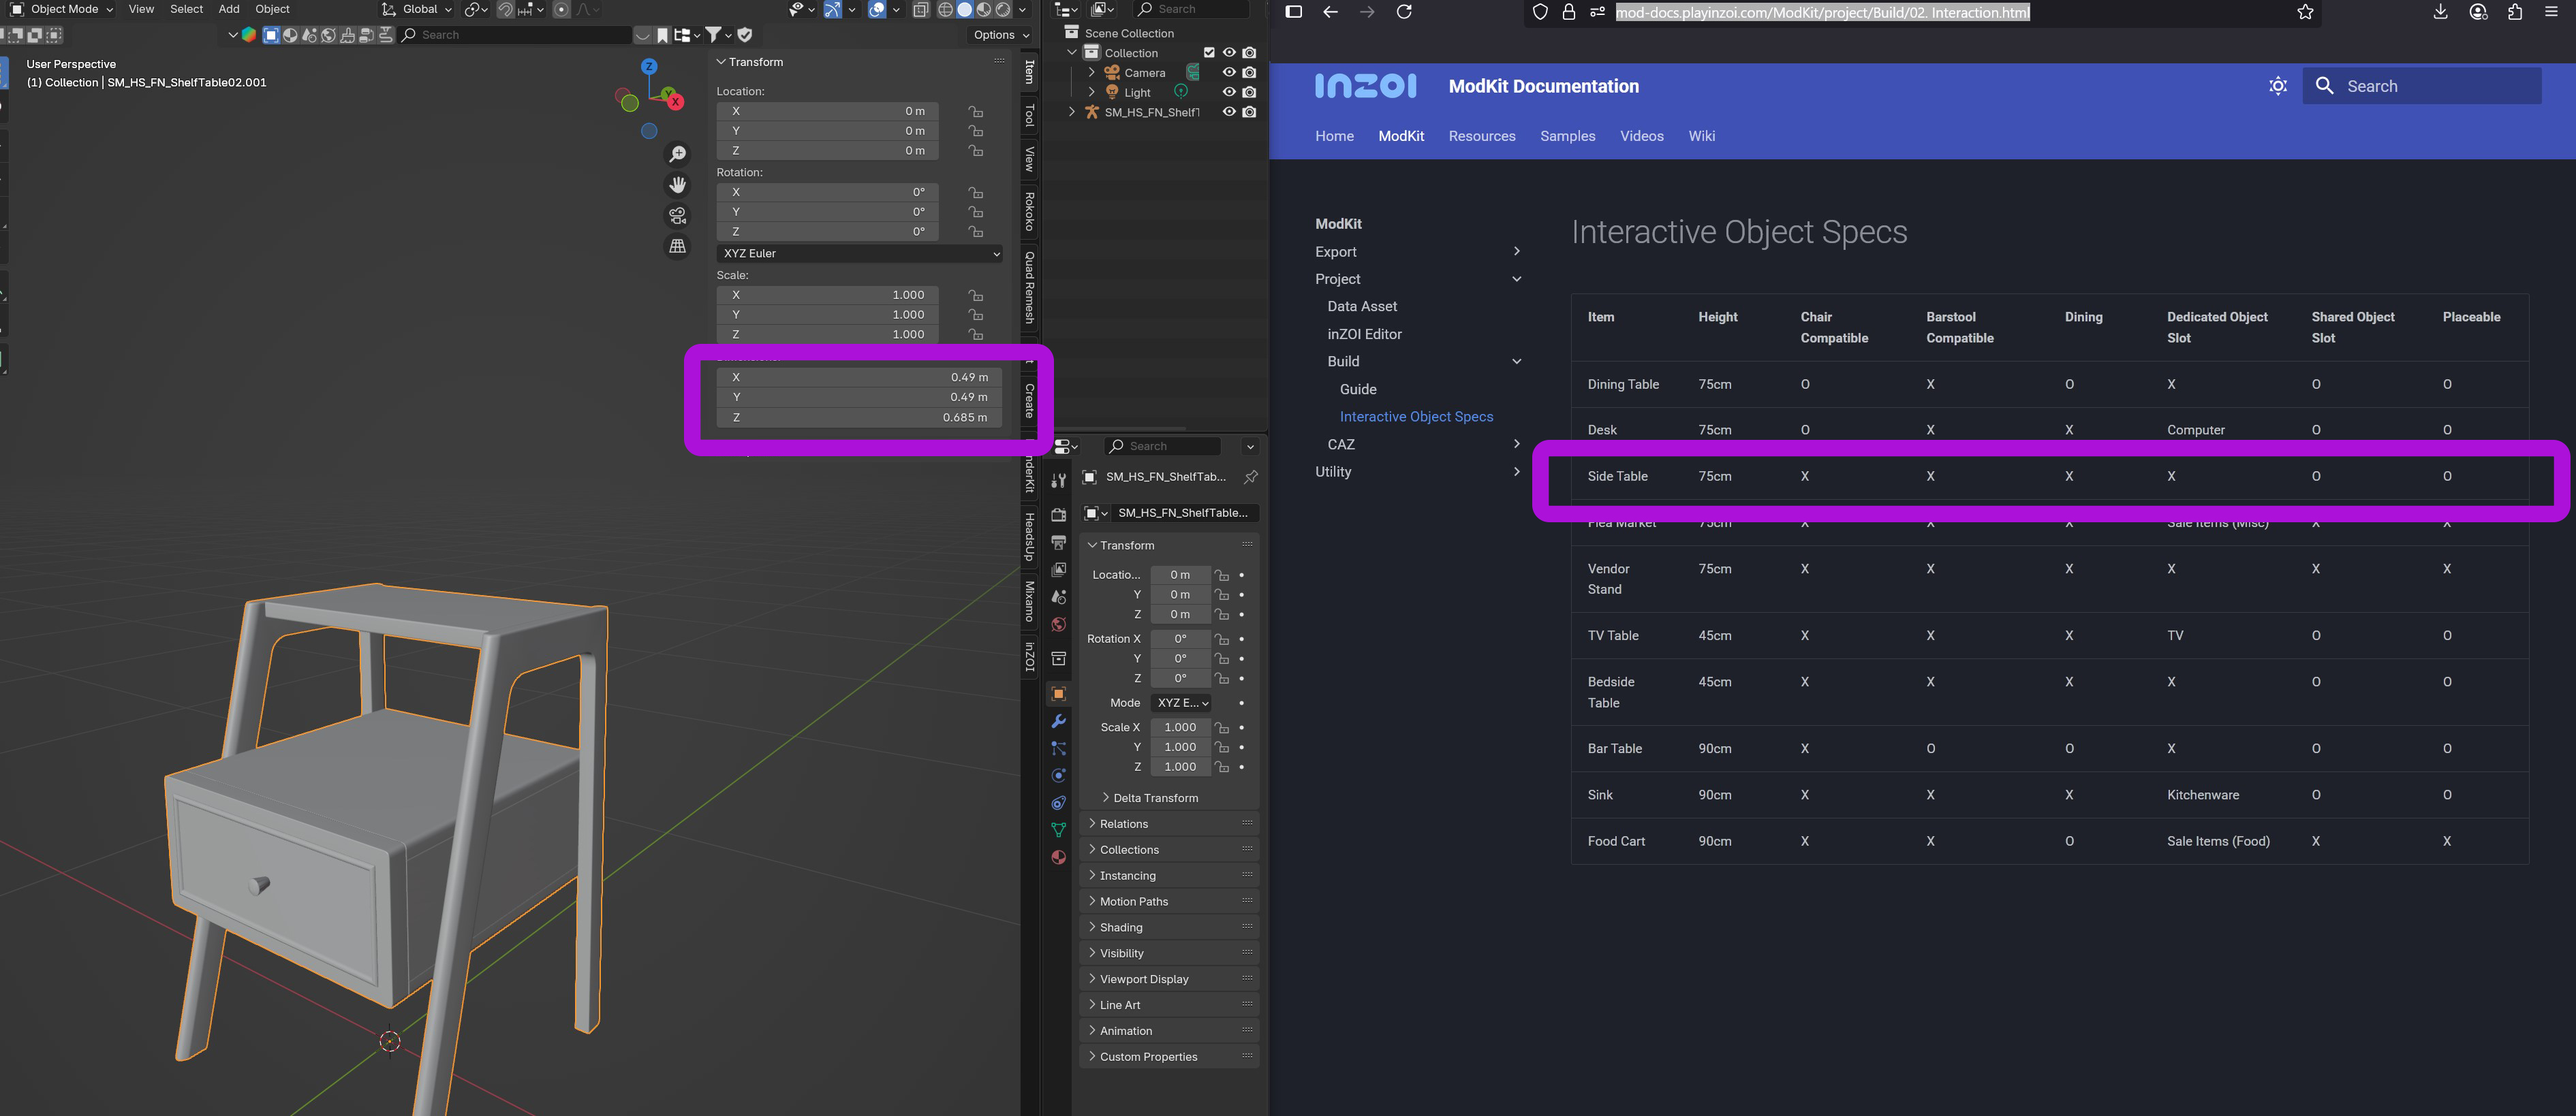Open the View Layer properties icon
This screenshot has width=2576, height=1116.
pos(1058,569)
